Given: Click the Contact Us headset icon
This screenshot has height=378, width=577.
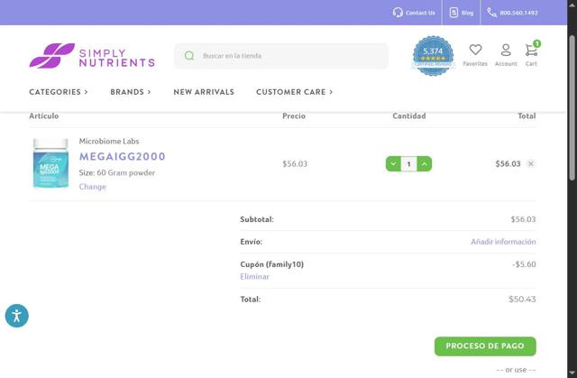Looking at the screenshot, I should pyautogui.click(x=398, y=13).
